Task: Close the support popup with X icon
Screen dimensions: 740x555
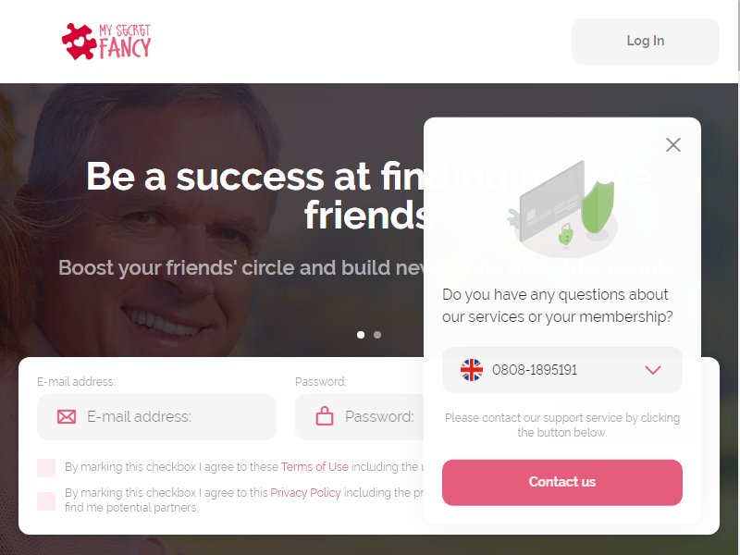Action: point(673,144)
